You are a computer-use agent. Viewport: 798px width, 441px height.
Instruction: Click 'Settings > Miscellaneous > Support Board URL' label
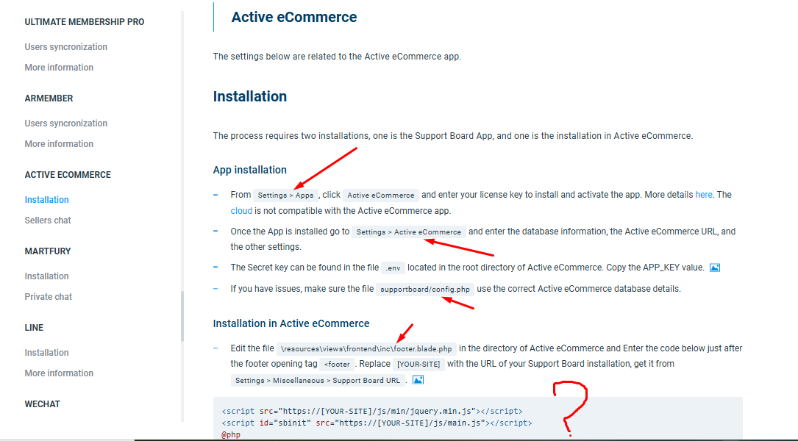[x=318, y=381]
